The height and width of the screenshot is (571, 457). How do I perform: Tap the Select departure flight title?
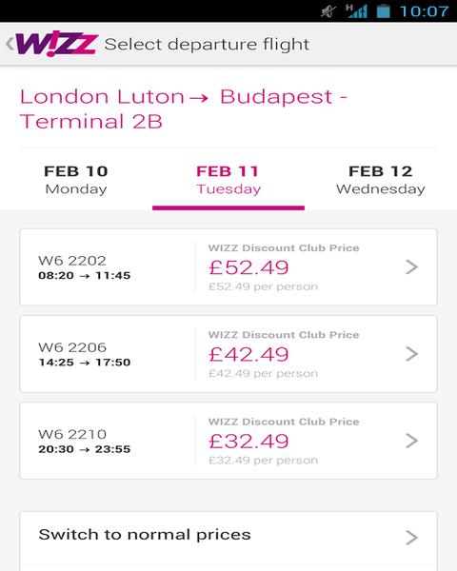[207, 45]
